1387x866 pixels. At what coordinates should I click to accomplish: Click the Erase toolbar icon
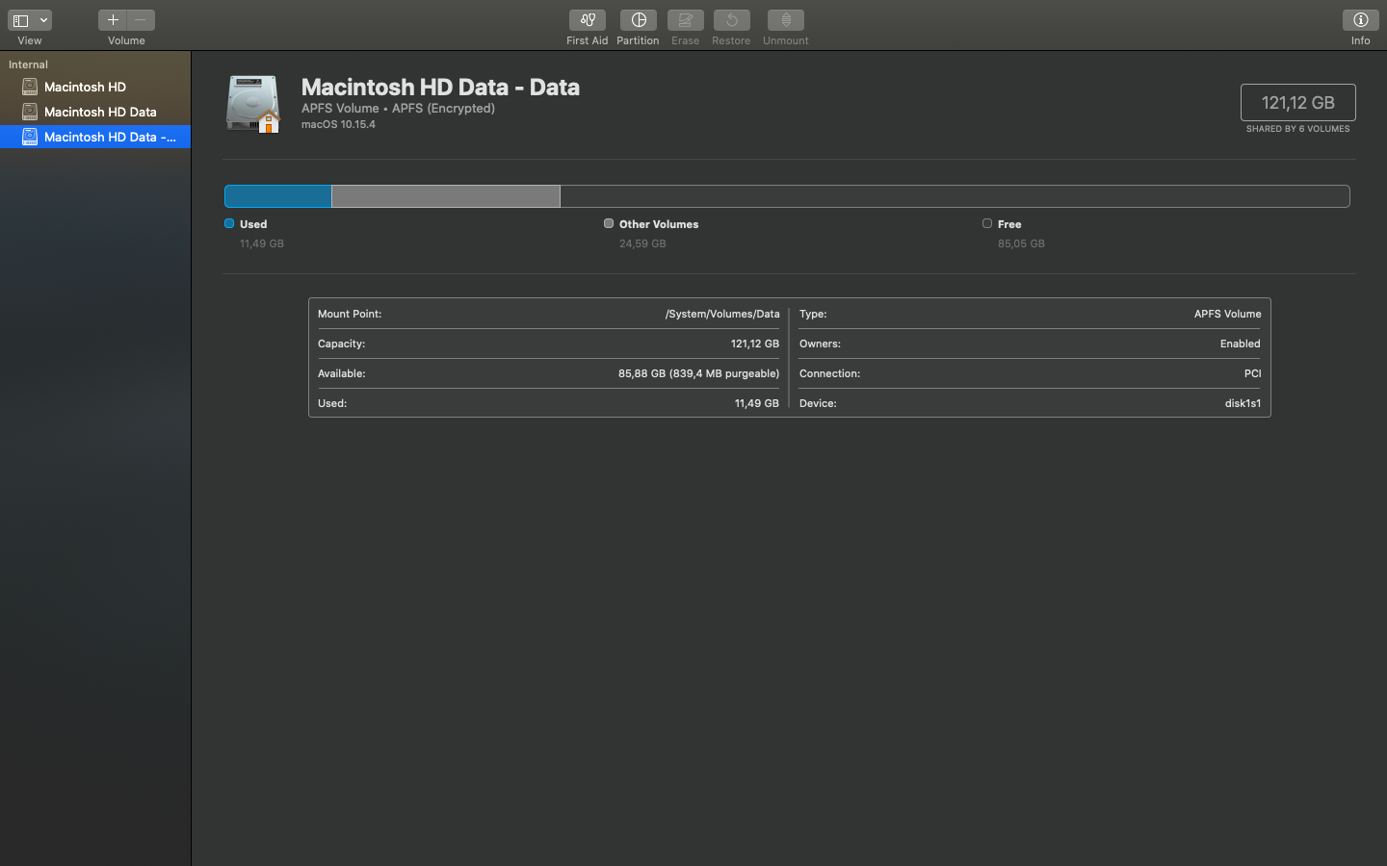coord(686,20)
